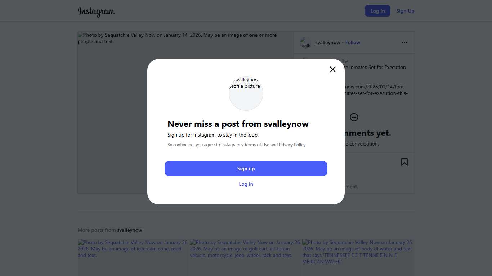Viewport: 492px width, 276px height.
Task: Click Sign Up in the header
Action: [x=405, y=11]
